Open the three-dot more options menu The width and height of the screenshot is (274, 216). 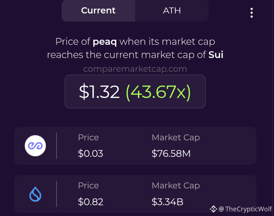tap(252, 13)
